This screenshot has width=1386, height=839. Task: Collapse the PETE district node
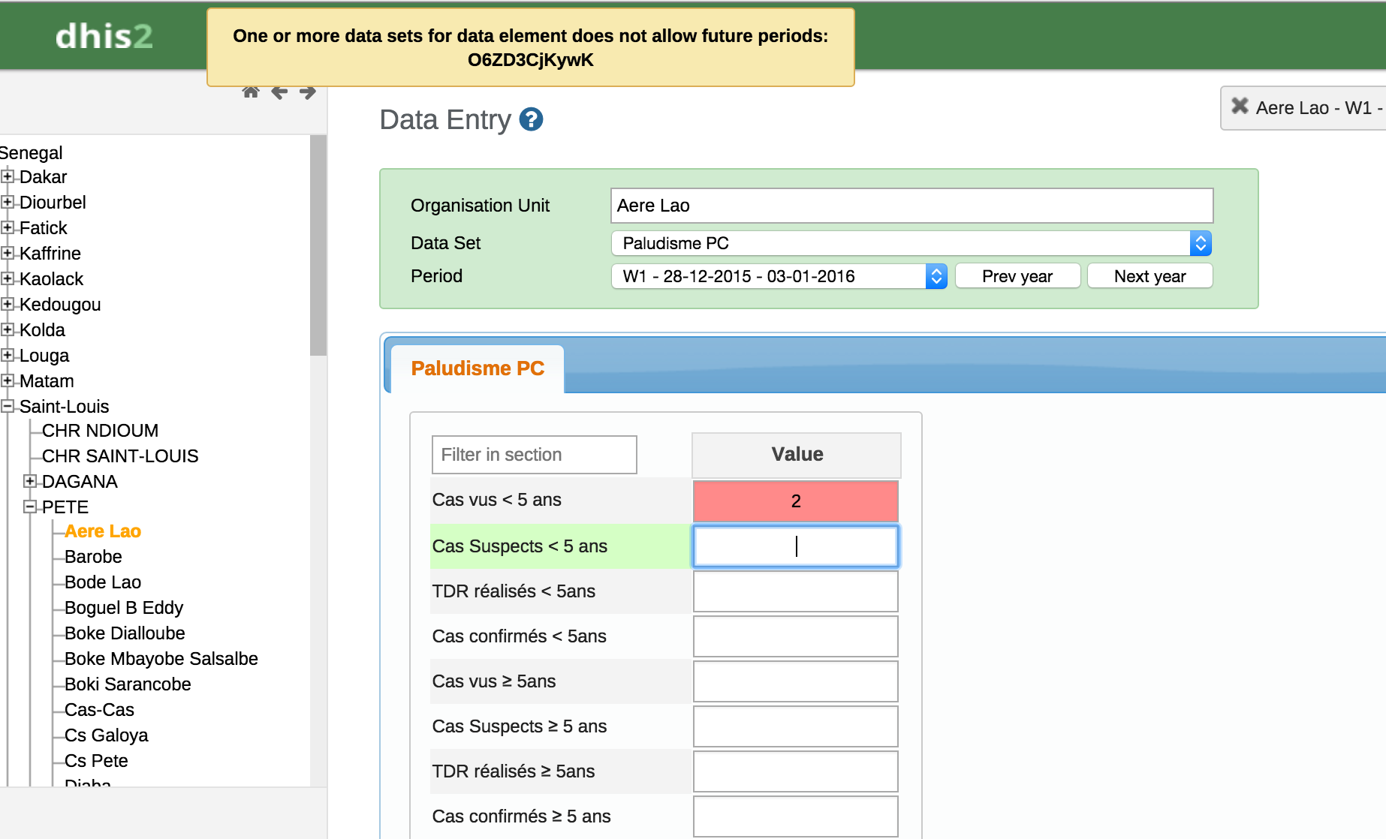pos(30,507)
